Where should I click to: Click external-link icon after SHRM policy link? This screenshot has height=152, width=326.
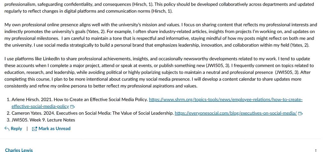(x=73, y=107)
